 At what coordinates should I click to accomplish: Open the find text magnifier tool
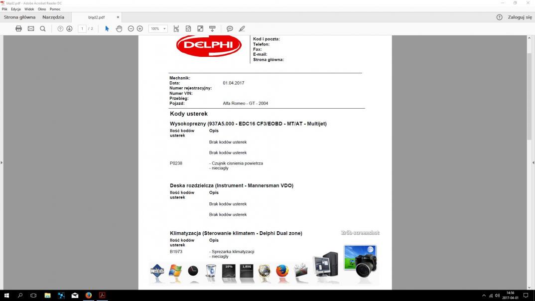43,29
